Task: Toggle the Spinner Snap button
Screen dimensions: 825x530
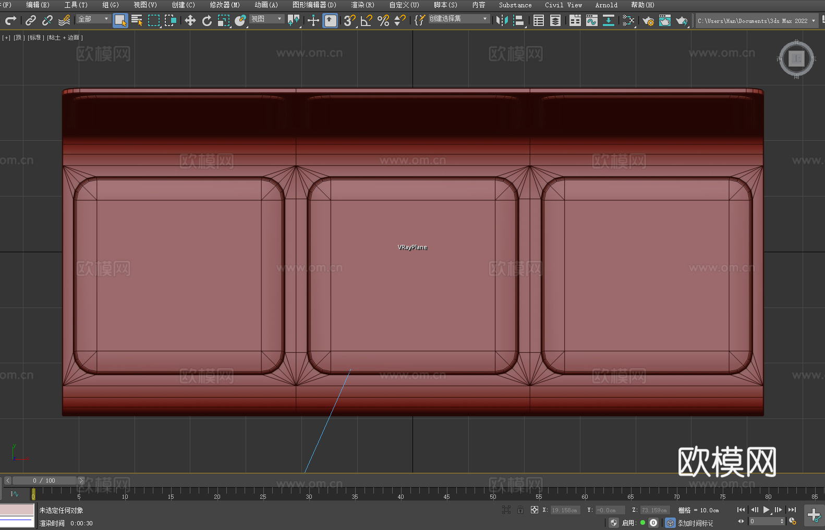Action: [400, 20]
